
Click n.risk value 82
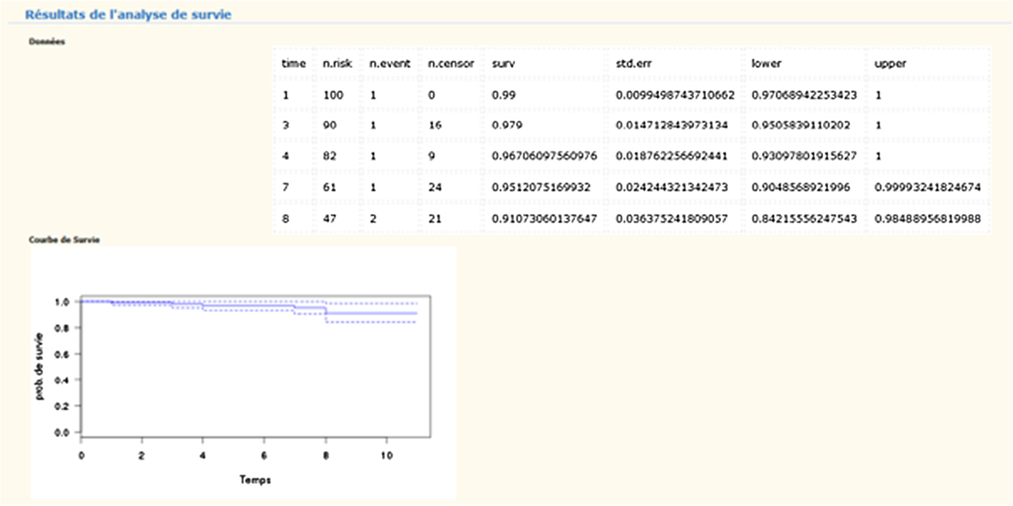330,156
